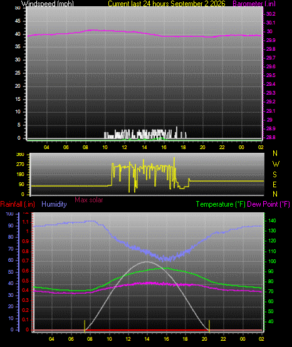Click the E compass label on wind direction chart
The width and height of the screenshot is (292, 347).
pos(274,185)
